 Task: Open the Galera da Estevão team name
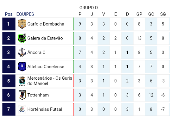[45, 38]
